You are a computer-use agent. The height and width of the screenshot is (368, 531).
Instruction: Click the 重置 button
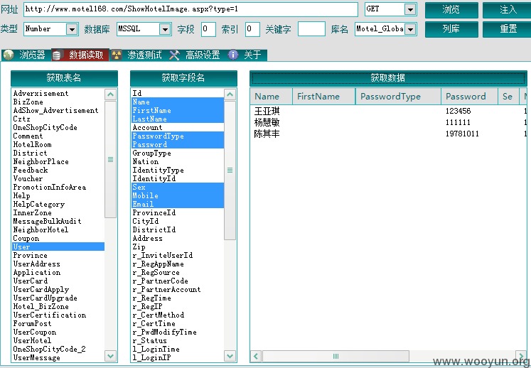(508, 29)
